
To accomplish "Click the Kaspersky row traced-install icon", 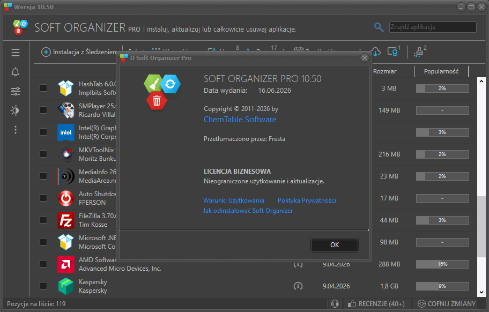I will tap(298, 286).
